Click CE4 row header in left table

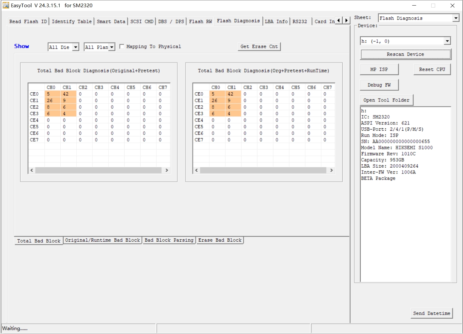point(34,120)
